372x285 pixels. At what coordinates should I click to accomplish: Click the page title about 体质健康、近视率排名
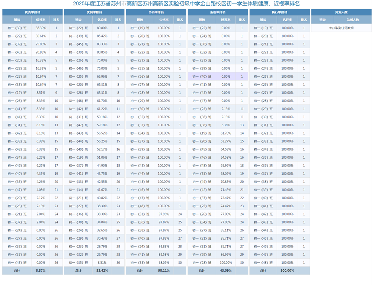coord(186,4)
